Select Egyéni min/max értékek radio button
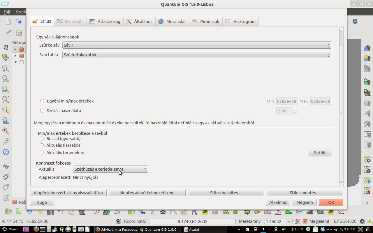373x233 pixels. (42, 101)
